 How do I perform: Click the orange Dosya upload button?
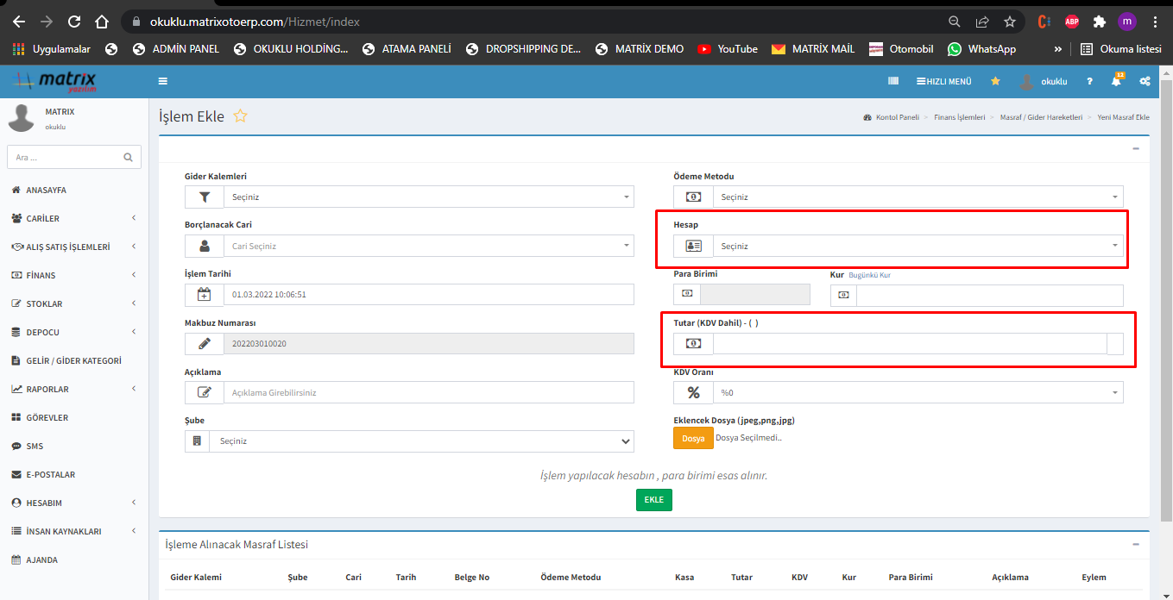(693, 438)
